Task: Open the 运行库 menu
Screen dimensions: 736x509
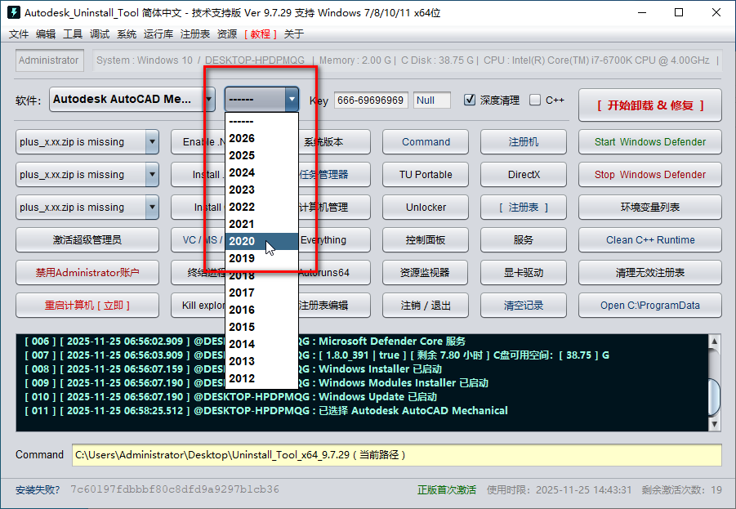Action: [x=158, y=33]
